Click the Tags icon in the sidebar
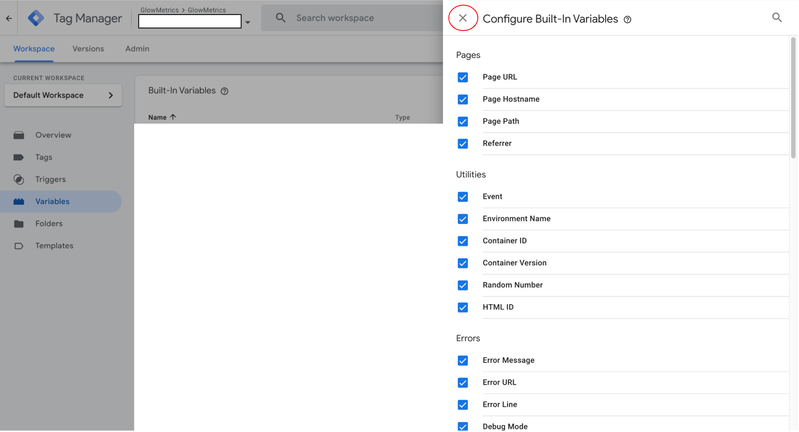799x432 pixels. [x=18, y=158]
